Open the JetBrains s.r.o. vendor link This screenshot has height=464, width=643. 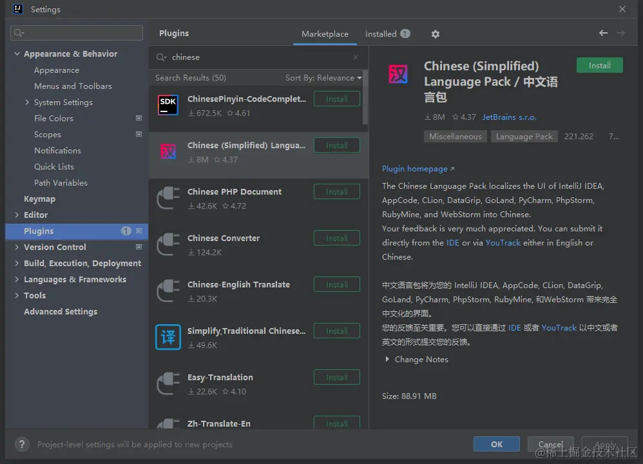coord(509,117)
